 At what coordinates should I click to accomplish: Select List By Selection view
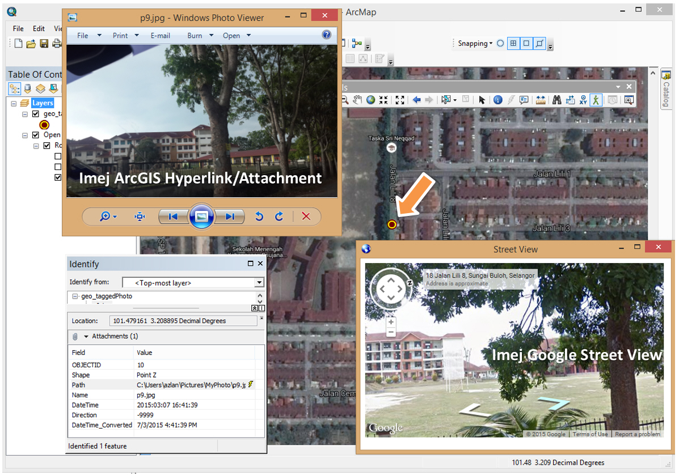pos(53,88)
